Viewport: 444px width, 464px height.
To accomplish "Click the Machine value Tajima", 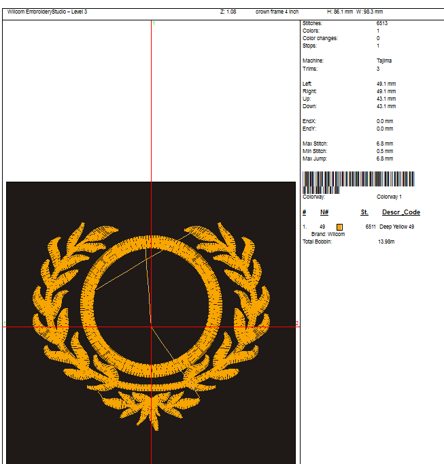I will point(384,61).
